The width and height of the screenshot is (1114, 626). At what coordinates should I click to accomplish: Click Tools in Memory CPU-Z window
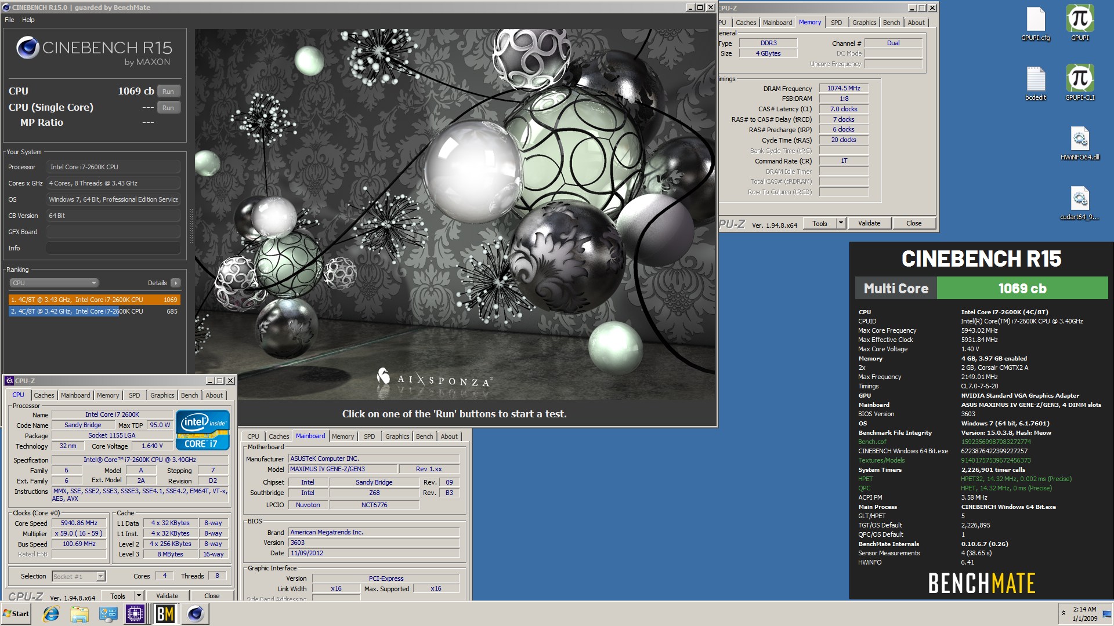(820, 223)
